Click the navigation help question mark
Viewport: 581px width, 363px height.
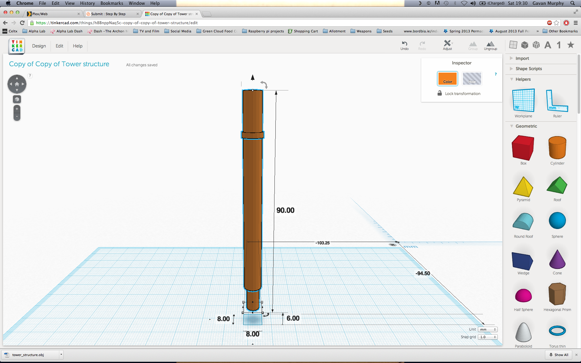[30, 76]
